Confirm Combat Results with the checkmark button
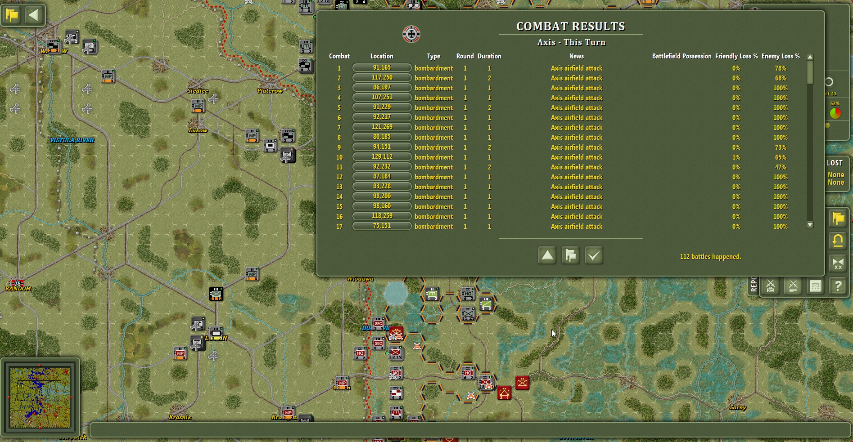The width and height of the screenshot is (853, 442). click(x=594, y=255)
